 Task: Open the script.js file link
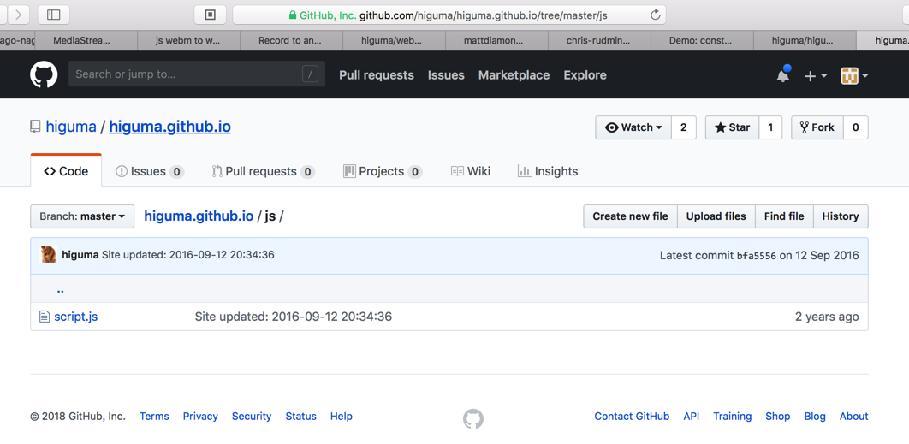[76, 317]
